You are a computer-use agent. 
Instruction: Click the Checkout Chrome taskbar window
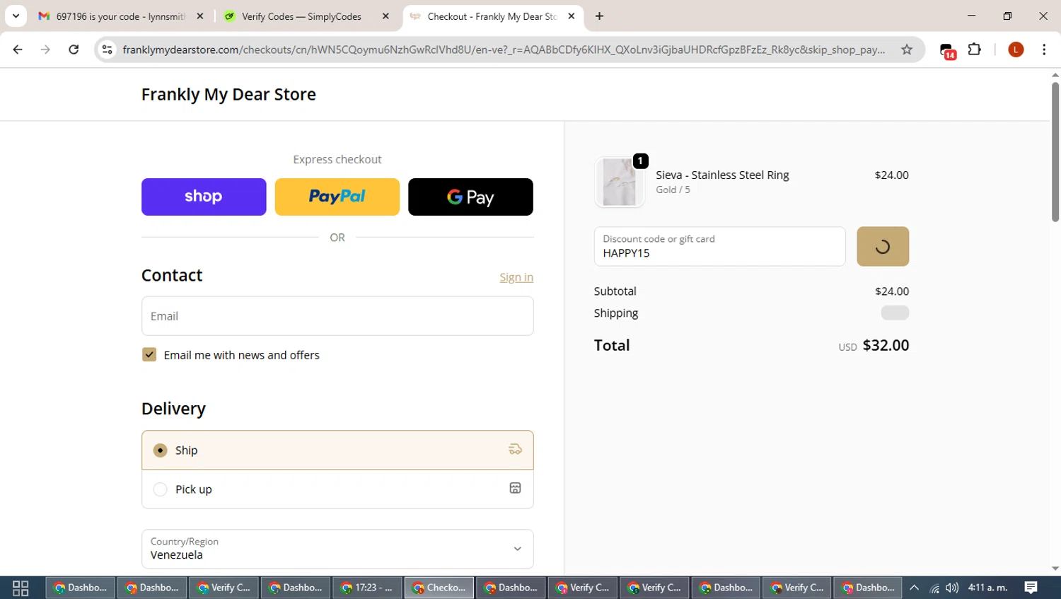(439, 588)
